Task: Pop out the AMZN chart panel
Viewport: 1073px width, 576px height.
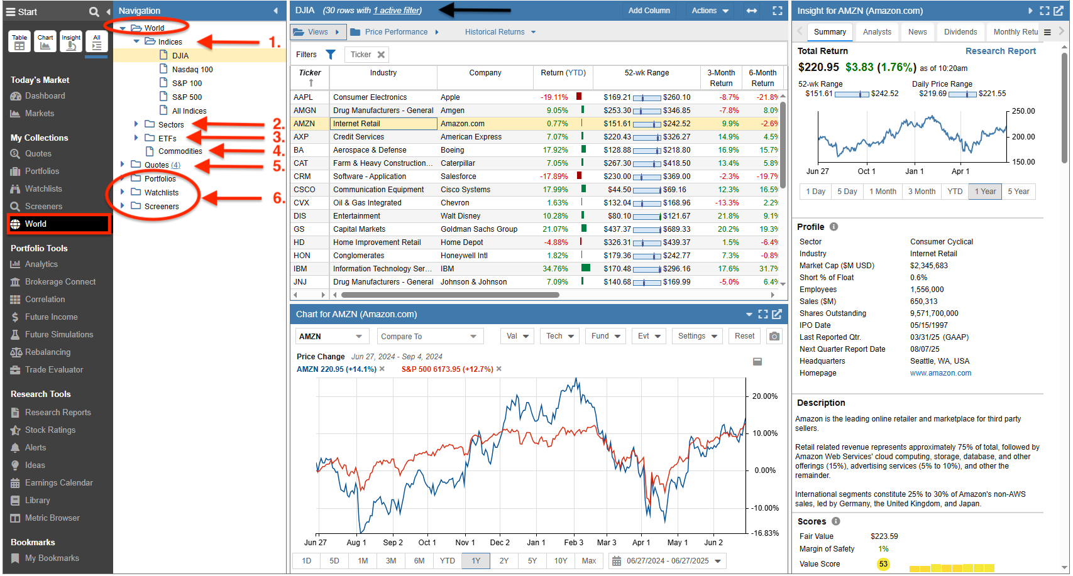Action: [x=777, y=314]
